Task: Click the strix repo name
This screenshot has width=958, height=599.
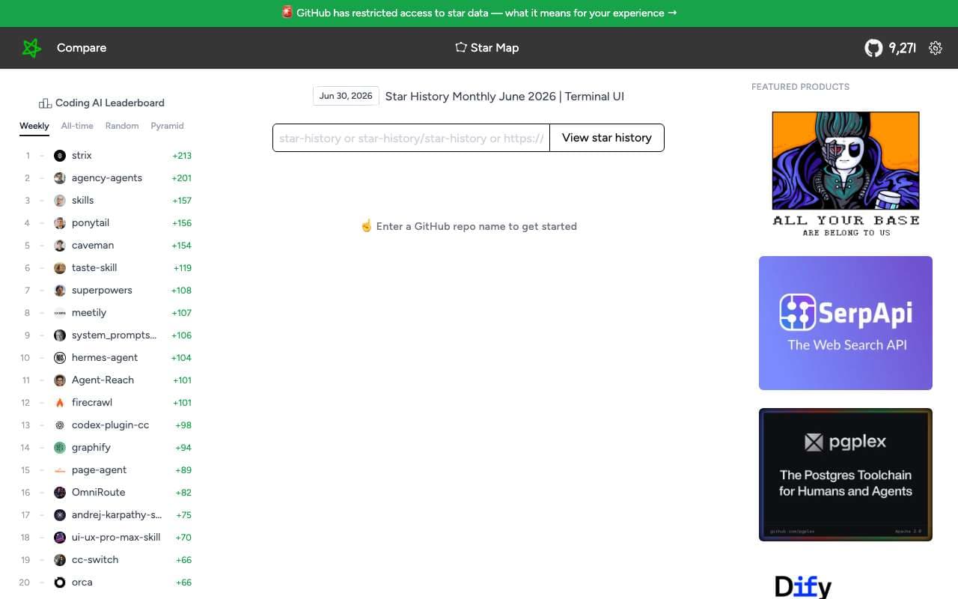Action: click(x=82, y=156)
